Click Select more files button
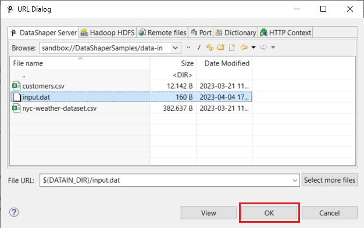The image size is (364, 228). (330, 180)
